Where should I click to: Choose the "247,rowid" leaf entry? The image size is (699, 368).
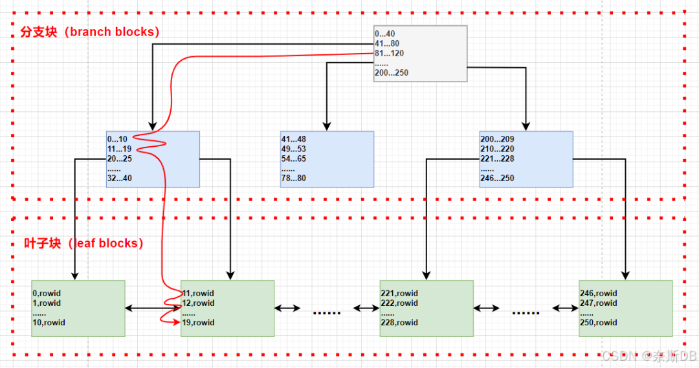point(599,303)
